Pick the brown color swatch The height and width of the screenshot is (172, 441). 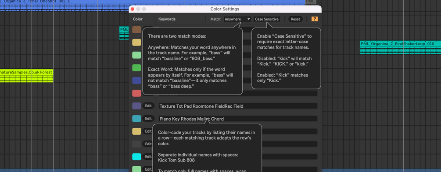[x=136, y=30]
